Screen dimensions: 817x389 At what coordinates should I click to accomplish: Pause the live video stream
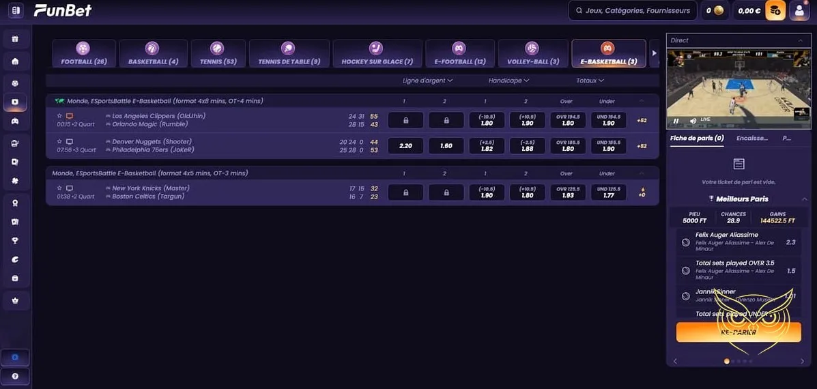(676, 121)
